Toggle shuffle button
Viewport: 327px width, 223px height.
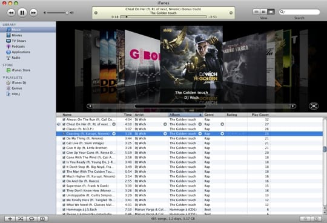pos(21,219)
